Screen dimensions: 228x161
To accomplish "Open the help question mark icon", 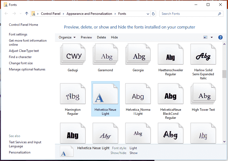I will click(220, 37).
